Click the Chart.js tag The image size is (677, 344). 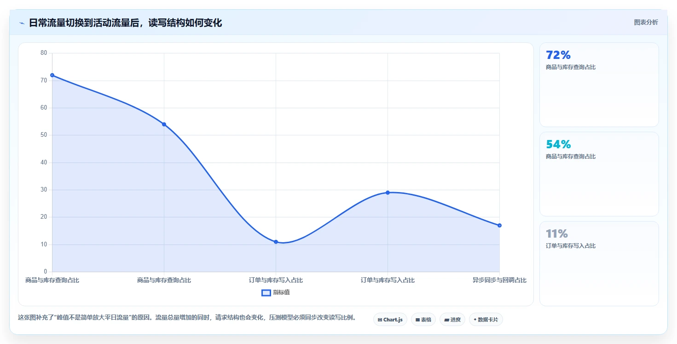[x=390, y=319]
